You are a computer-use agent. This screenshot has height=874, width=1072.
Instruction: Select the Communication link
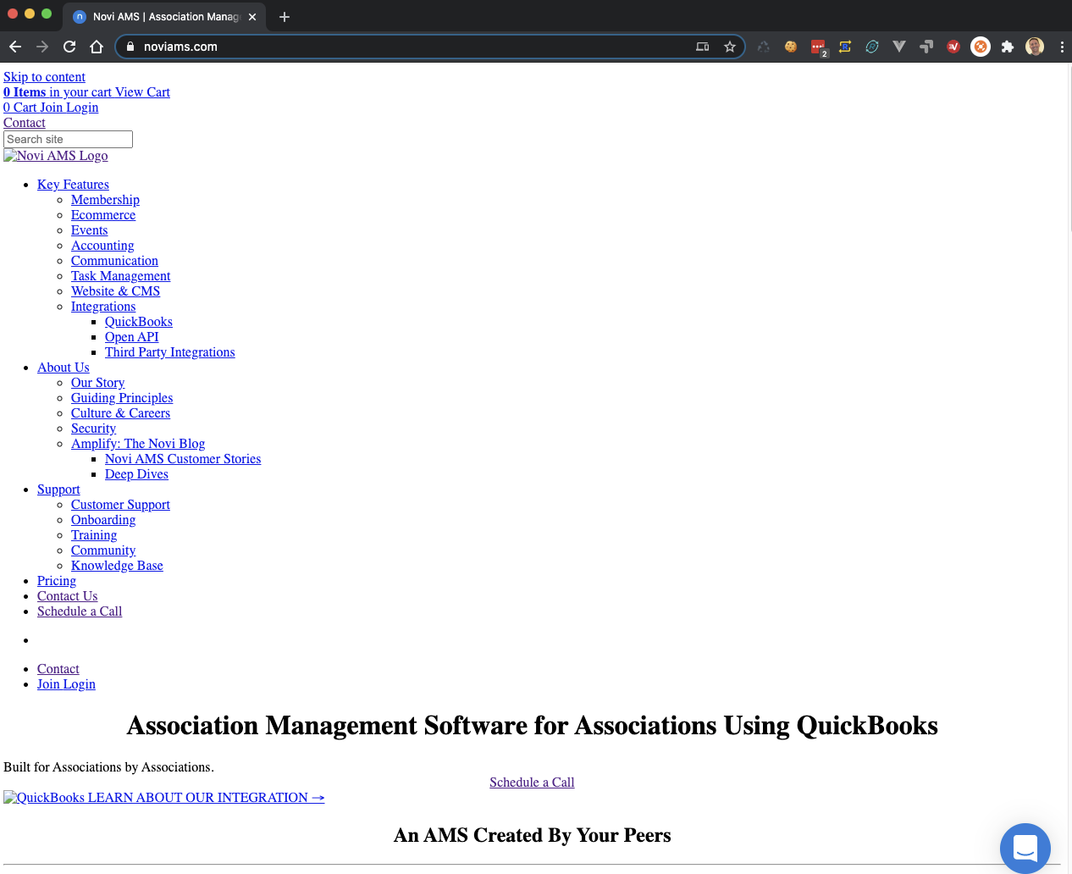[x=114, y=261]
